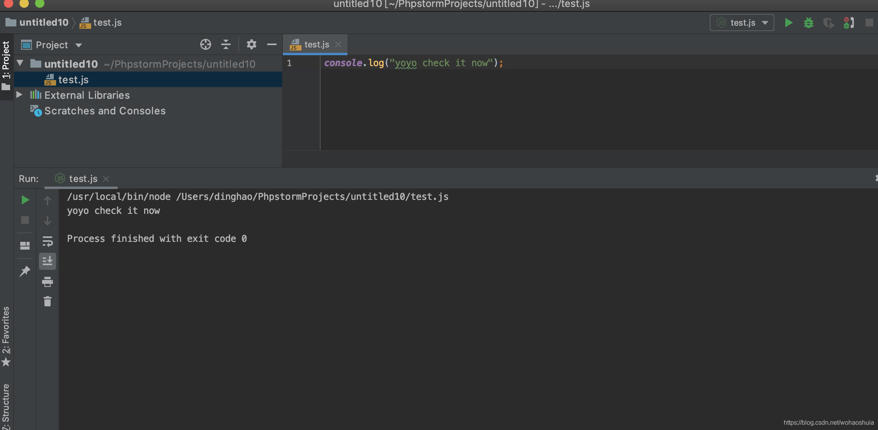Expand the External Libraries node
This screenshot has height=430, width=878.
[19, 94]
